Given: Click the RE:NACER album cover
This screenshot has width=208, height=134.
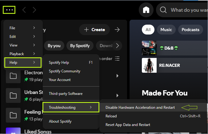Looking at the screenshot, I should [x=149, y=65].
